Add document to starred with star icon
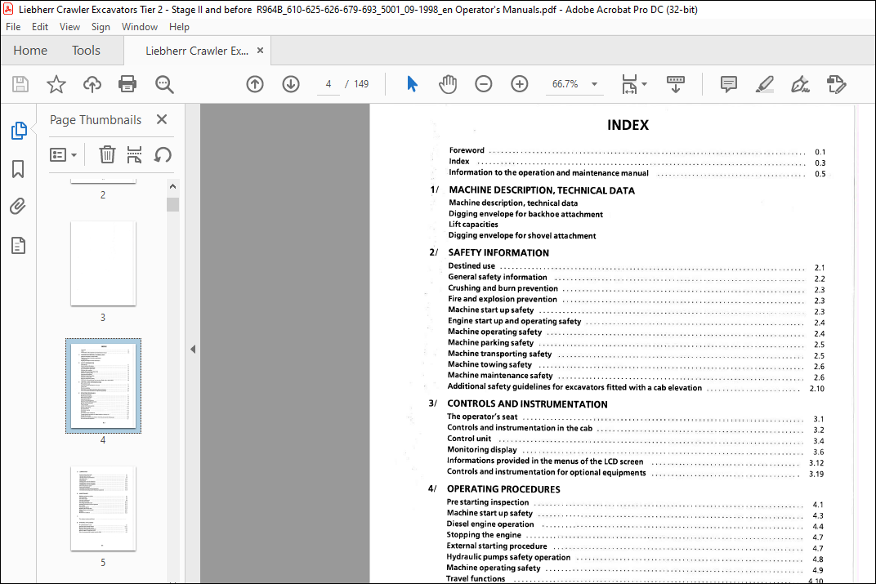Screen dimensions: 876x584 (x=56, y=84)
